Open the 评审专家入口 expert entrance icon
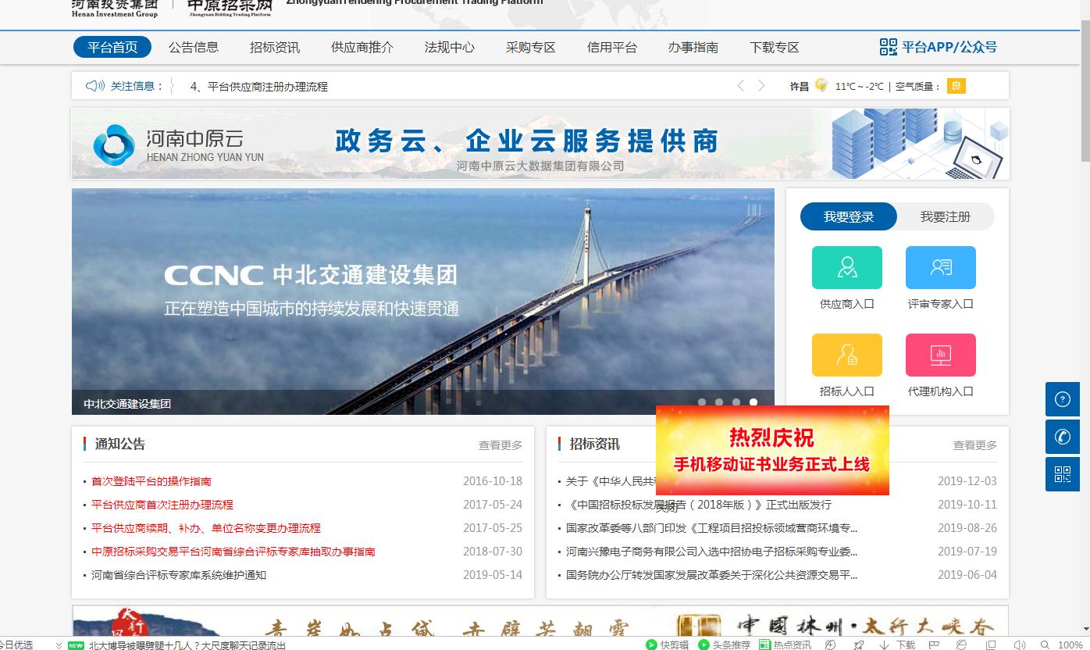 (x=940, y=268)
